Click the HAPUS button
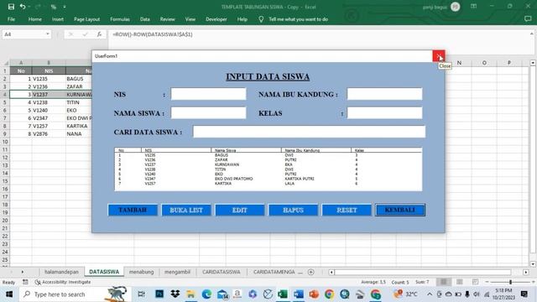 (x=293, y=210)
